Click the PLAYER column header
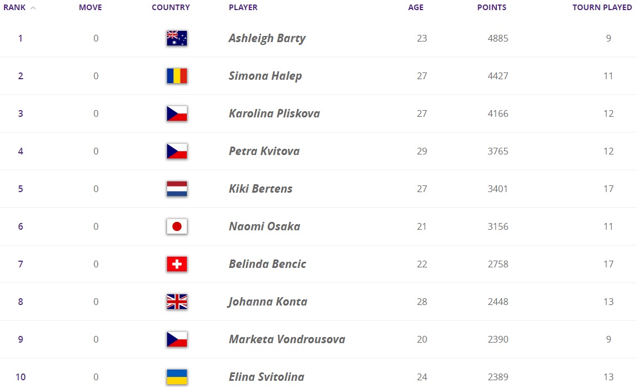 pos(243,8)
